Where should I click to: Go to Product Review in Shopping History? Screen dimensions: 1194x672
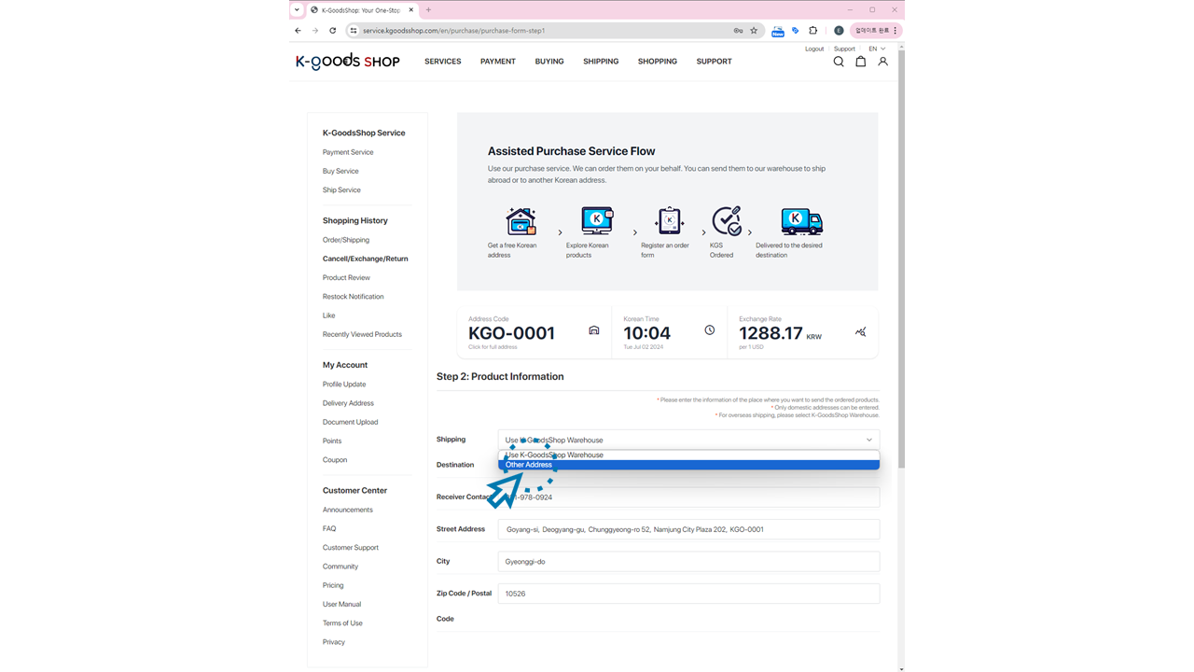tap(346, 277)
